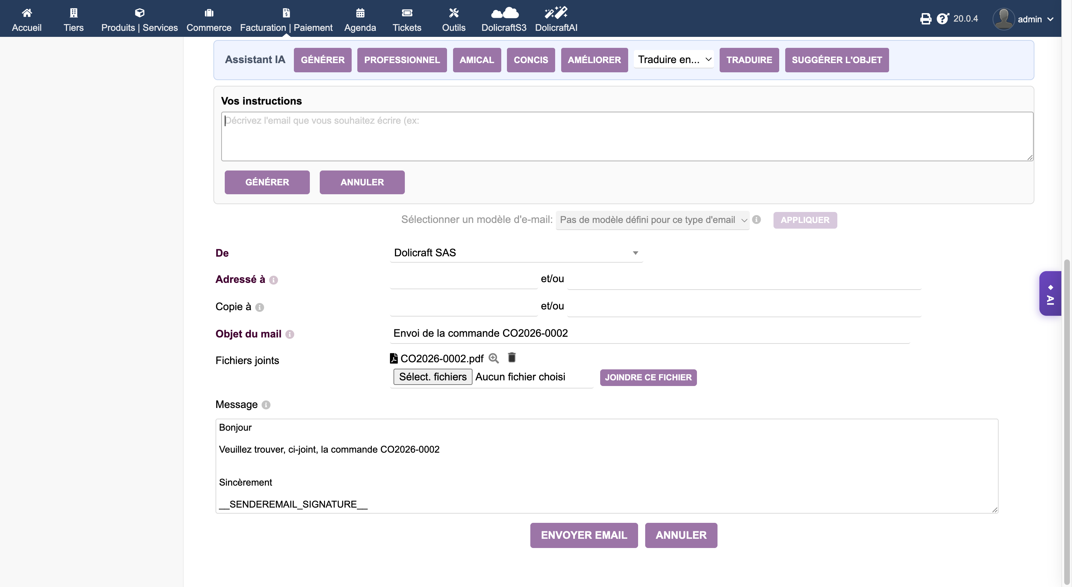Open DolicraftAI module from top menu

click(556, 19)
